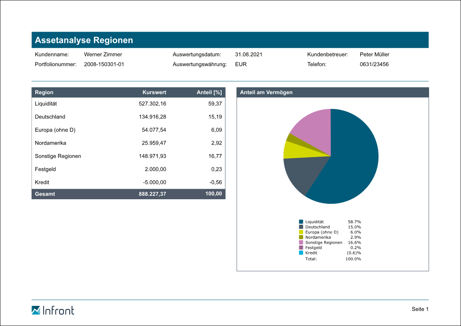Click the Europa (ohne D) legend swatch
461x326 pixels.
tap(301, 232)
